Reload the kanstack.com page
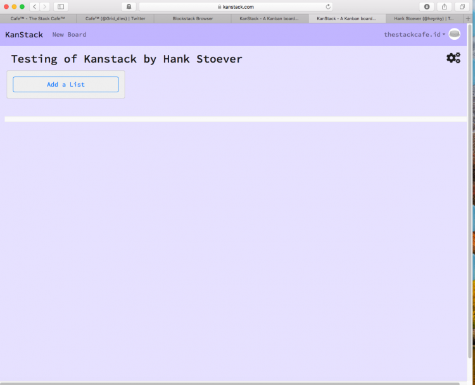 coord(328,7)
